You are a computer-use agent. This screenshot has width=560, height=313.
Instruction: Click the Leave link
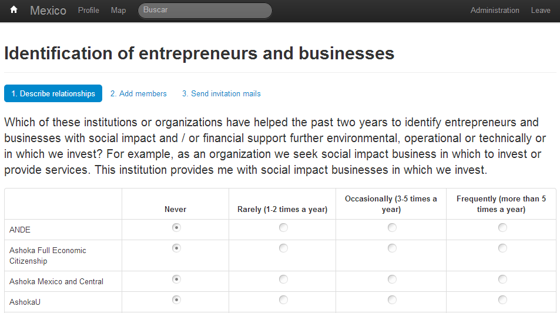[541, 11]
